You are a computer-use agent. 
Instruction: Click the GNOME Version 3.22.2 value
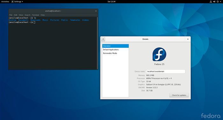(x=152, y=88)
